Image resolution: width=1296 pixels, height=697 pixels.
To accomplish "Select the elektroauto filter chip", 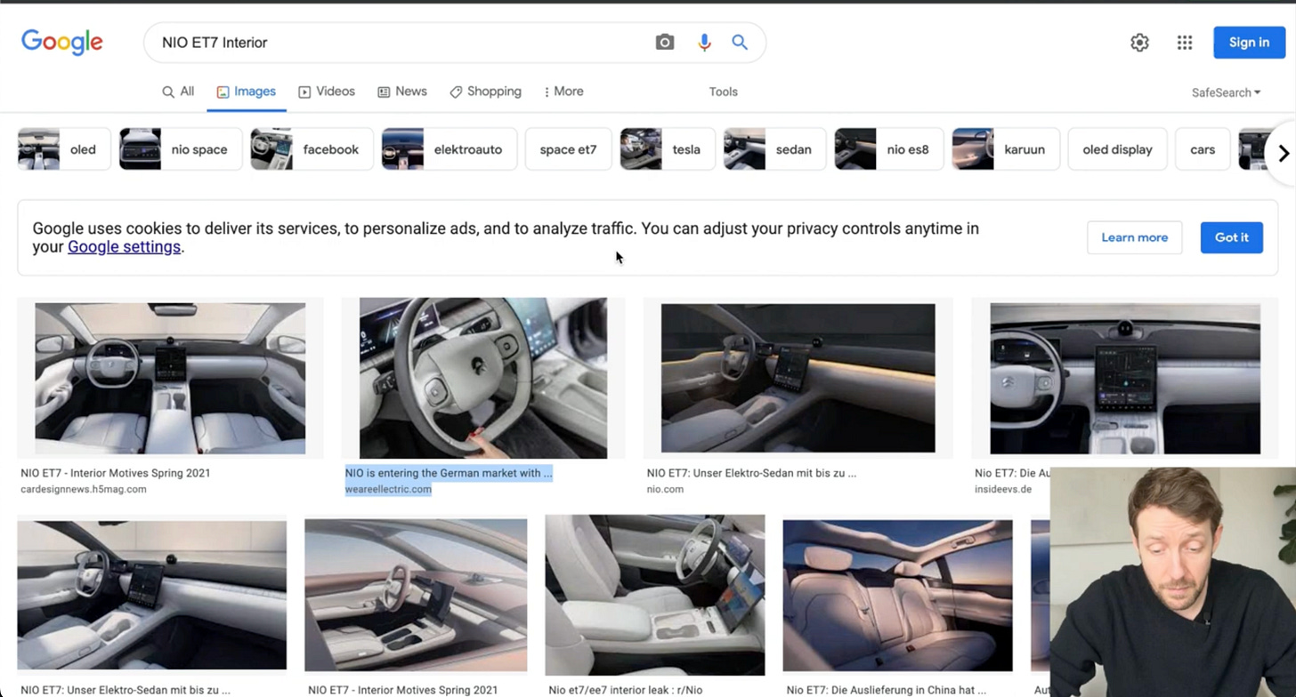I will (450, 149).
